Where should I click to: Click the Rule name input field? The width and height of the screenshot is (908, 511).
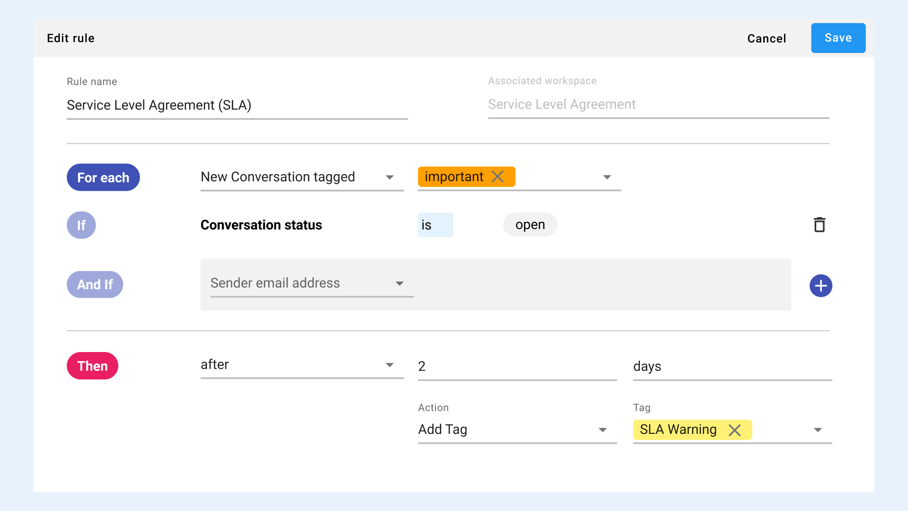coord(236,105)
